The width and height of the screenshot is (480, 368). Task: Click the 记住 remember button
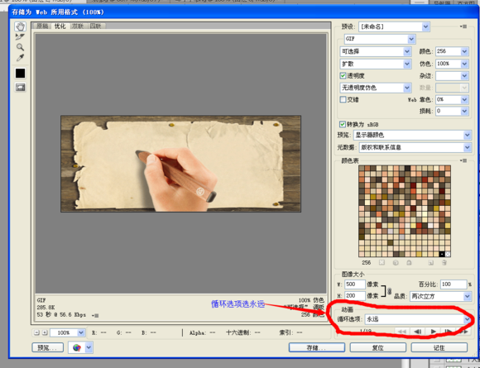click(439, 347)
